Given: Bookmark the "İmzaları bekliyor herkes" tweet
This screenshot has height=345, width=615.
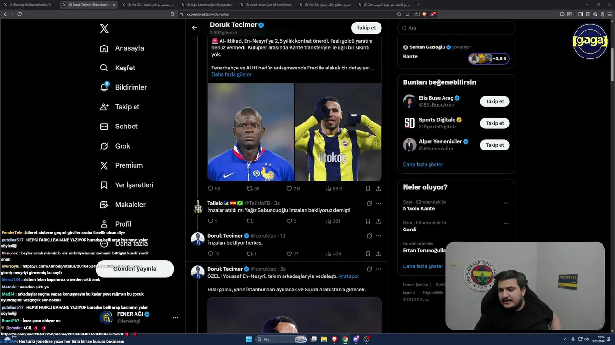Looking at the screenshot, I should click(368, 254).
